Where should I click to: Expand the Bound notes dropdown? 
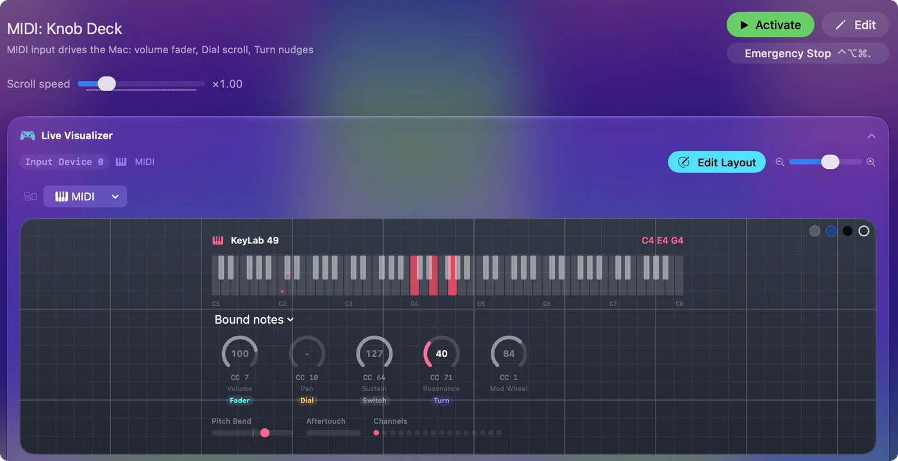(254, 320)
